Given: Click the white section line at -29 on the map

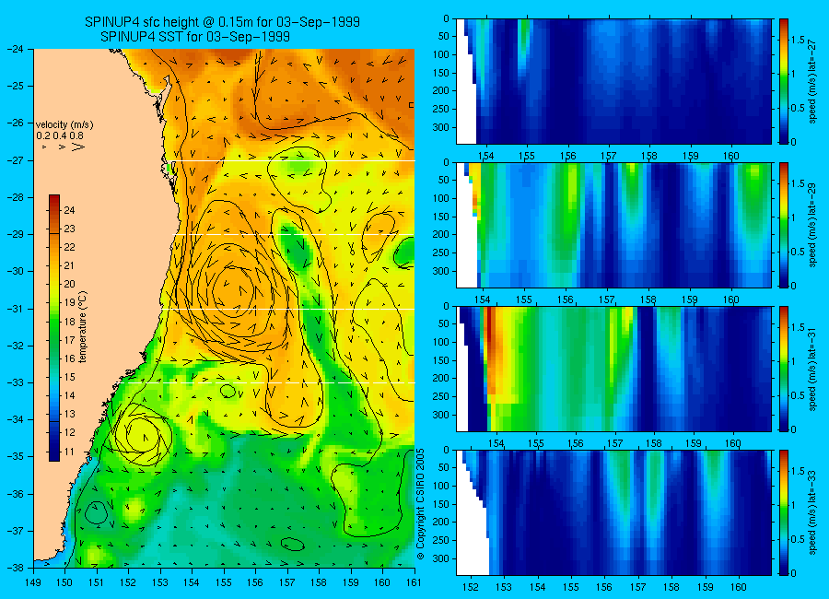Looking at the screenshot, I should click(294, 234).
